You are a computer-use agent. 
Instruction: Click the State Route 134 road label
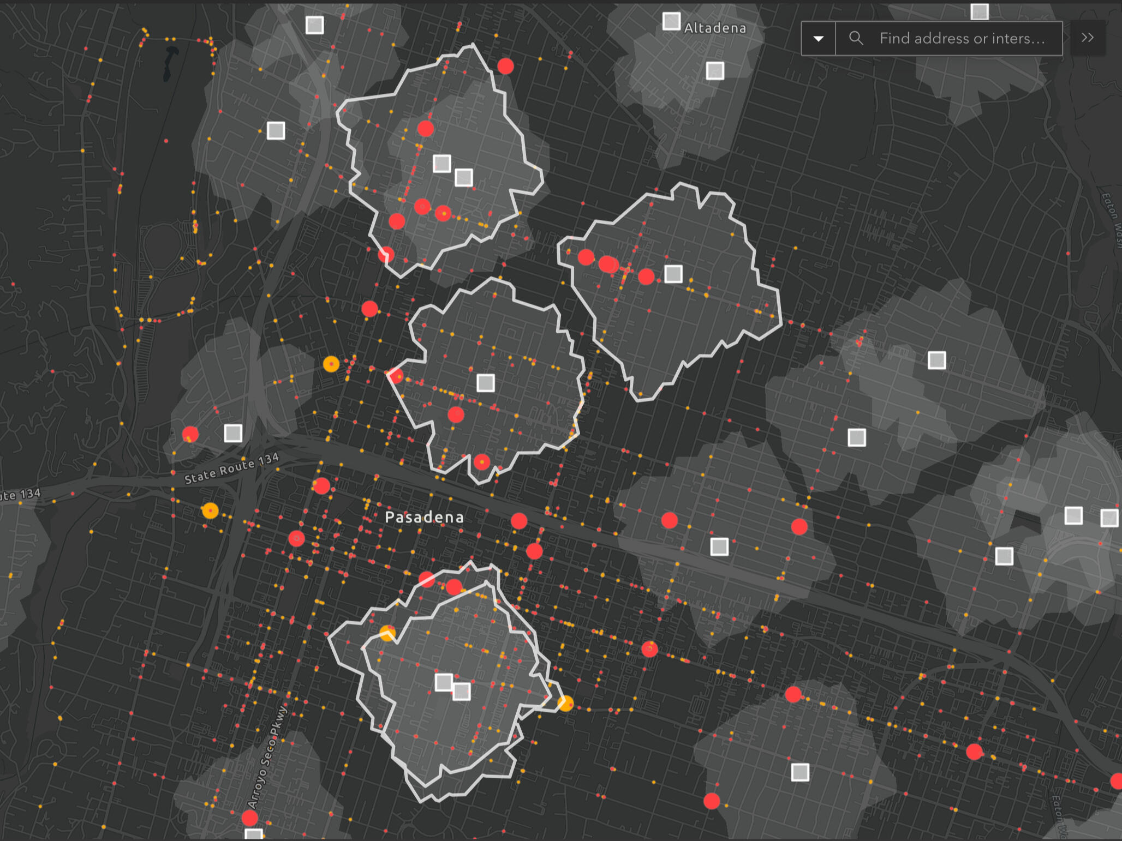pos(231,468)
